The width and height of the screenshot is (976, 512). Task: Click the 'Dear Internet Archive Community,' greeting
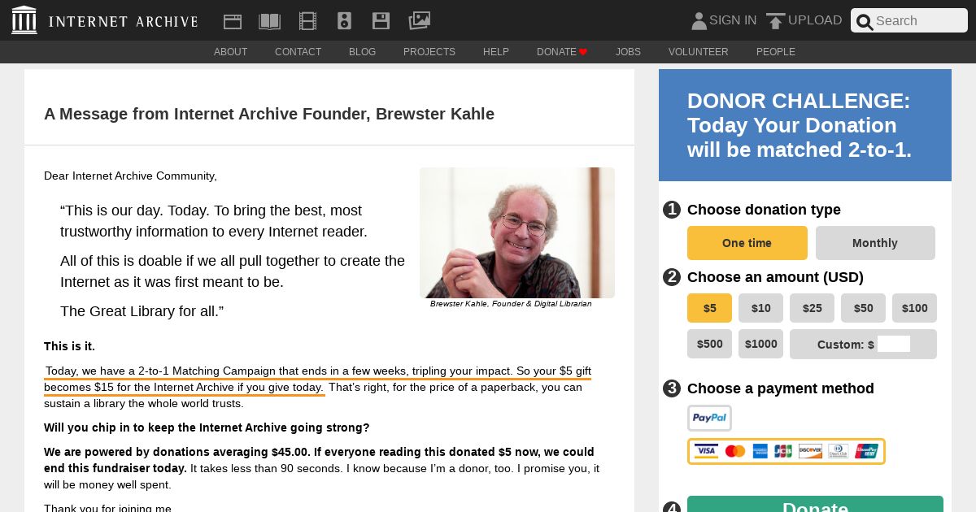pos(130,176)
